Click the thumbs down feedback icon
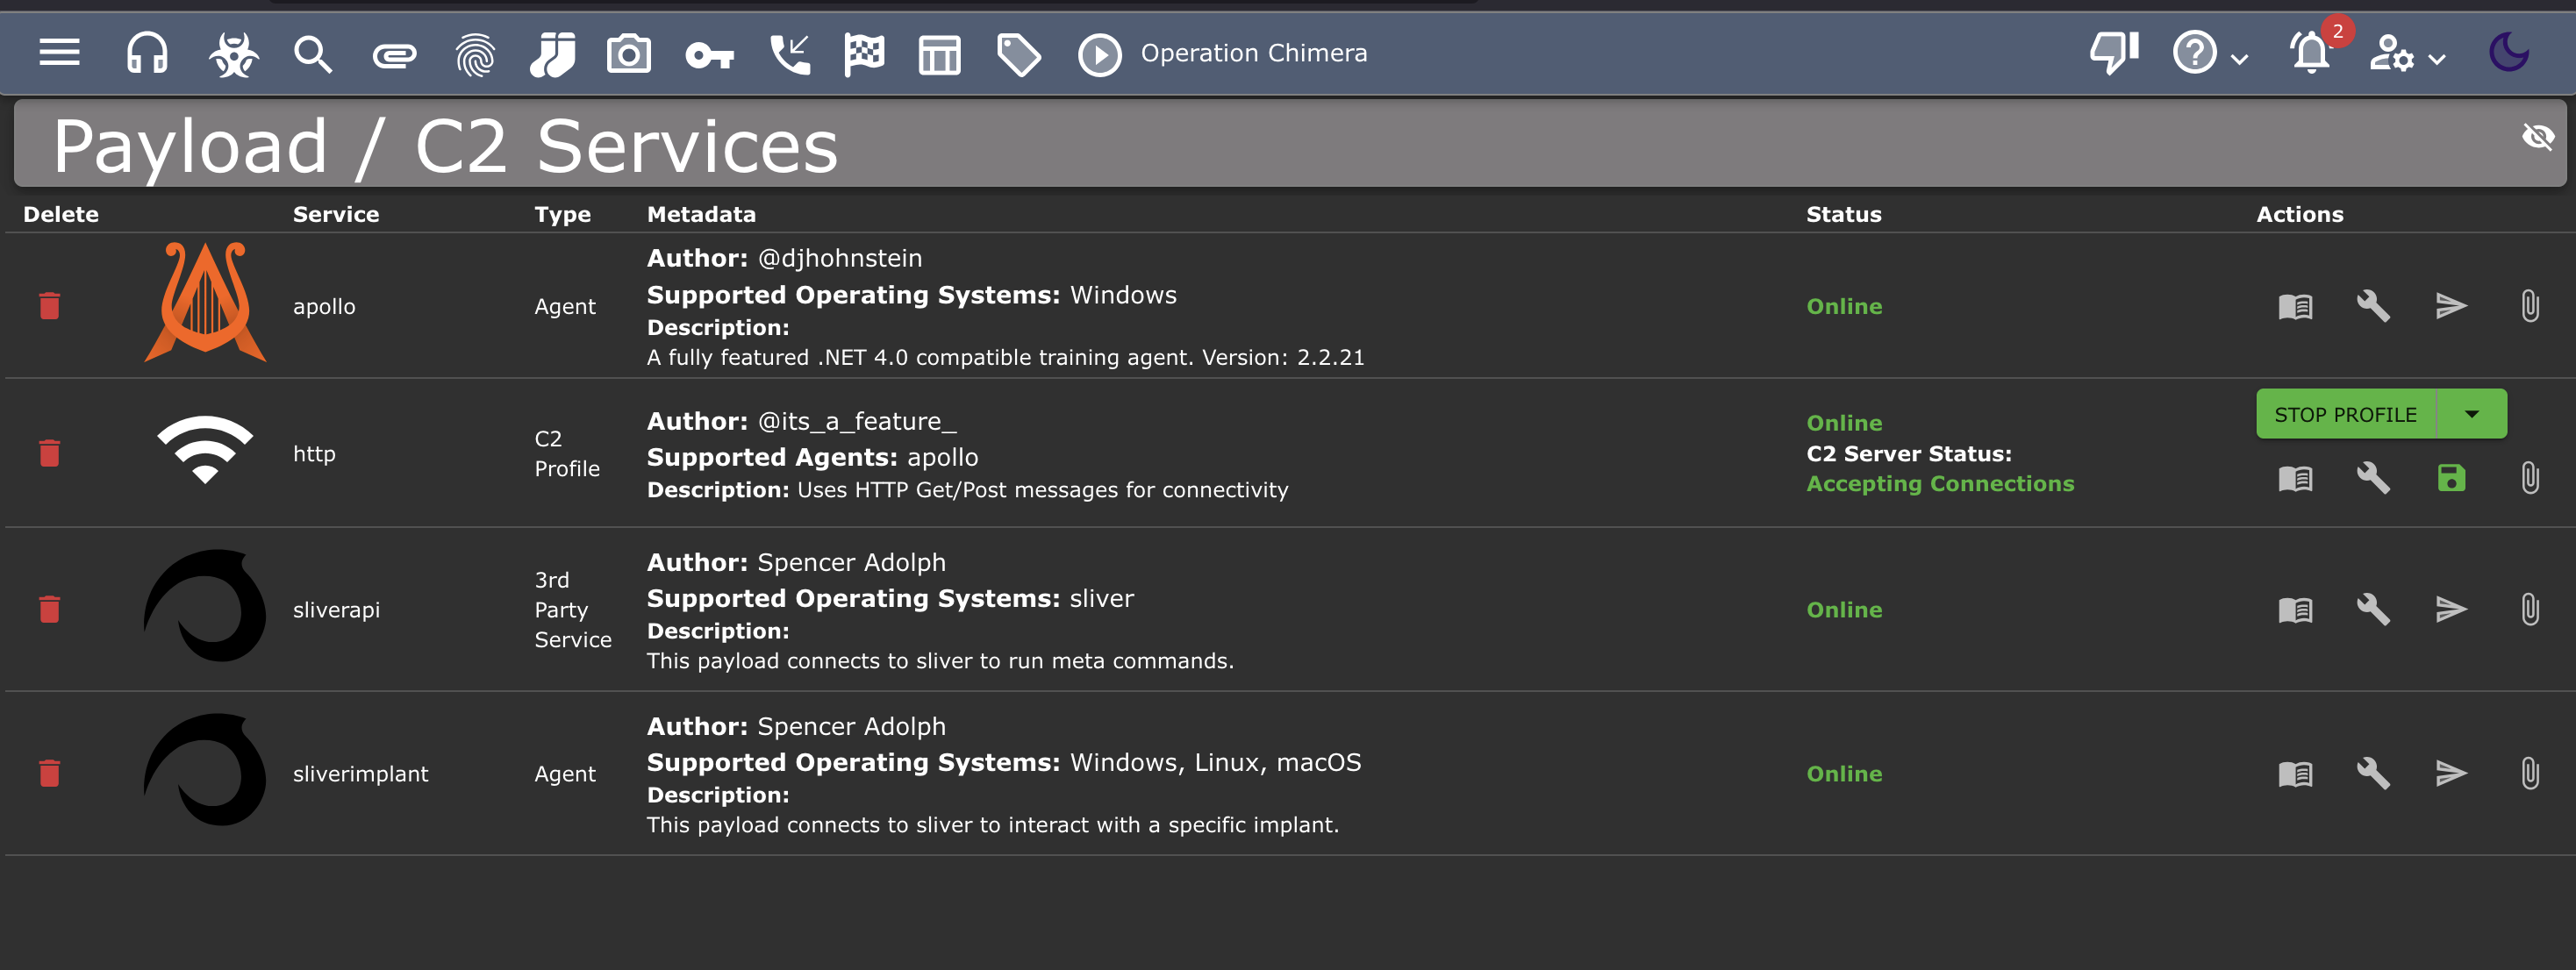The width and height of the screenshot is (2576, 970). click(2114, 53)
